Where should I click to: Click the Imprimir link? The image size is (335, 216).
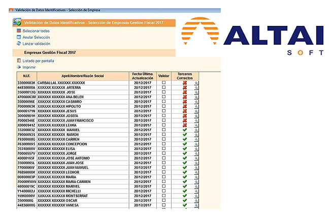pyautogui.click(x=29, y=68)
